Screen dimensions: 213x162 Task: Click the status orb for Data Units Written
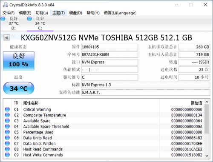click(7, 143)
